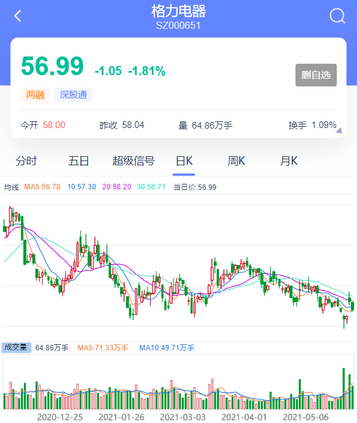Viewport: 357px width, 423px height.
Task: Open the 超级信号 tab
Action: [x=134, y=161]
